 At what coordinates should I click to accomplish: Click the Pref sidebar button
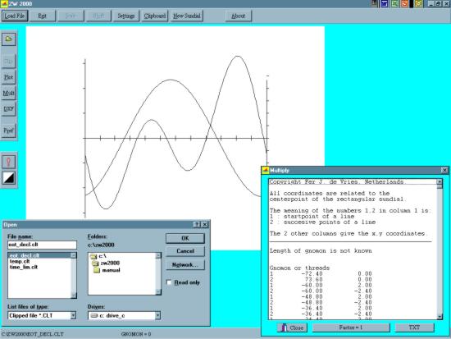pyautogui.click(x=9, y=131)
